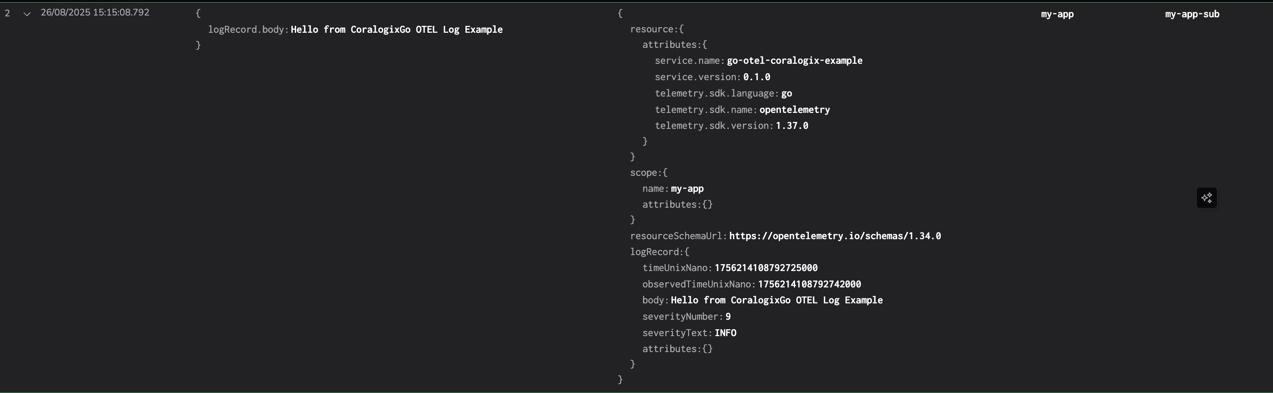Collapse the resource object key

point(651,29)
